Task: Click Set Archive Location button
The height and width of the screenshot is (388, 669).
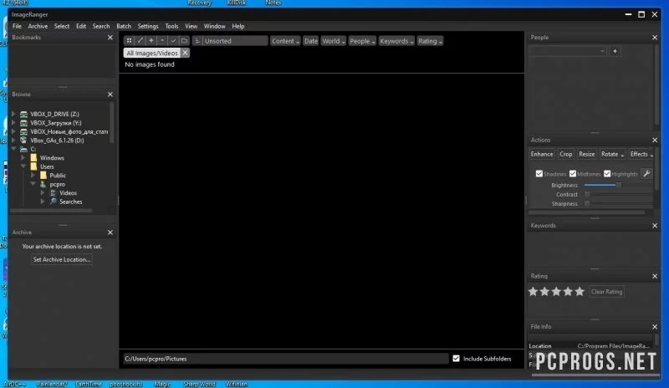Action: click(62, 259)
